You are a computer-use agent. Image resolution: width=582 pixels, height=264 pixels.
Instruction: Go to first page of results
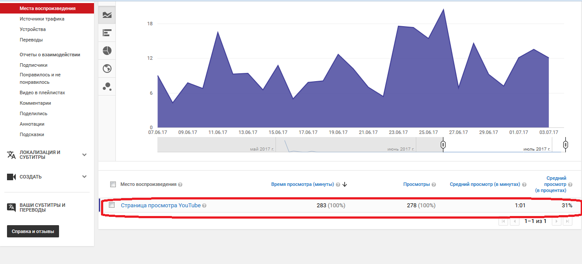click(x=503, y=221)
